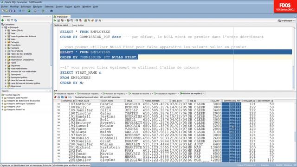Click the pin icon in results toolbar
Screen dimensions: 297x167
[55, 97]
